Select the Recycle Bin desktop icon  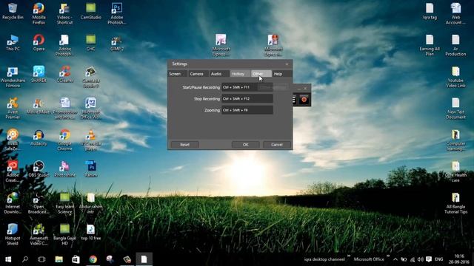[x=13, y=12]
